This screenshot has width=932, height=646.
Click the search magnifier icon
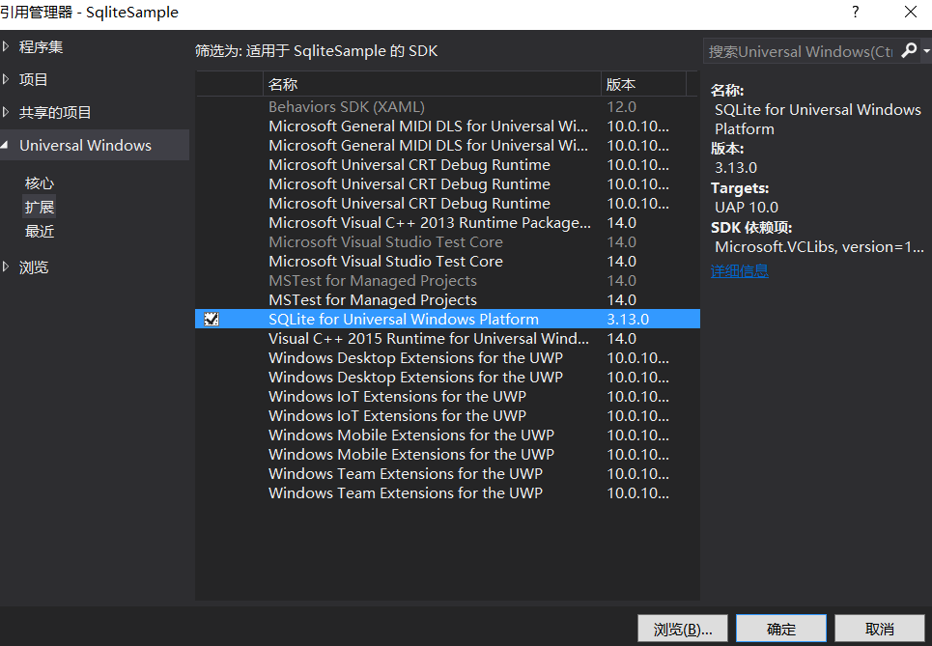pyautogui.click(x=909, y=51)
